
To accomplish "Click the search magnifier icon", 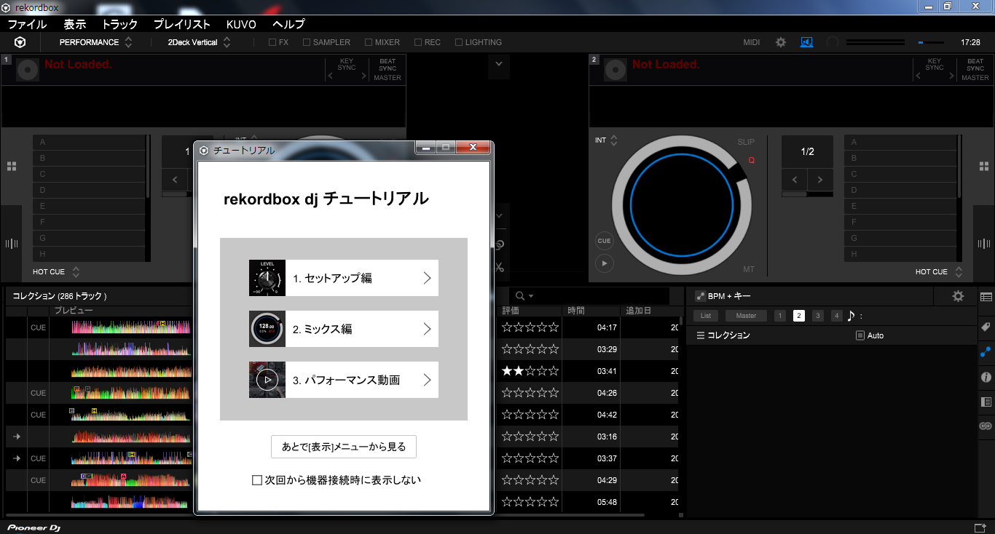I will (520, 296).
